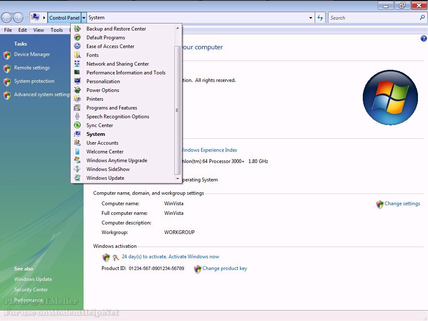Click the Change settings link
This screenshot has height=321, width=428.
coord(402,204)
